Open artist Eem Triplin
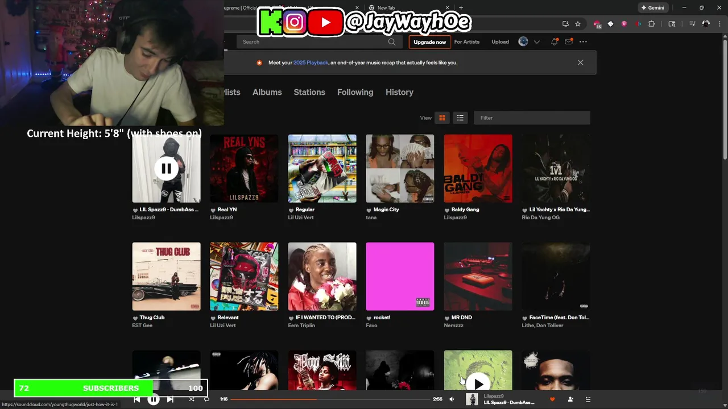This screenshot has width=728, height=409. coord(301,325)
